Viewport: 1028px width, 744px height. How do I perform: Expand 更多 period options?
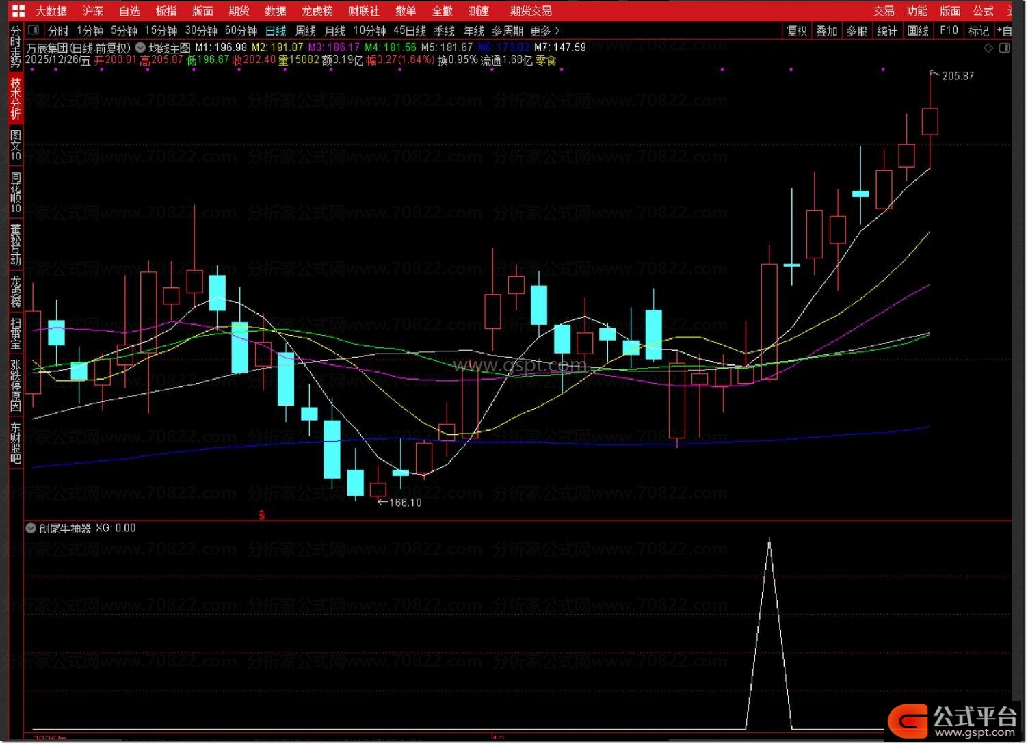tap(544, 31)
